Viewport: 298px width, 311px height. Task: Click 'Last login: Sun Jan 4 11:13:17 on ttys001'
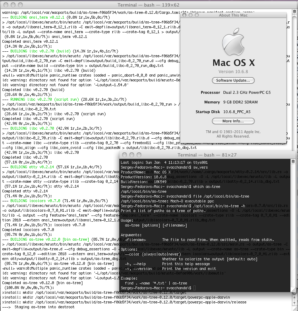click(164, 162)
